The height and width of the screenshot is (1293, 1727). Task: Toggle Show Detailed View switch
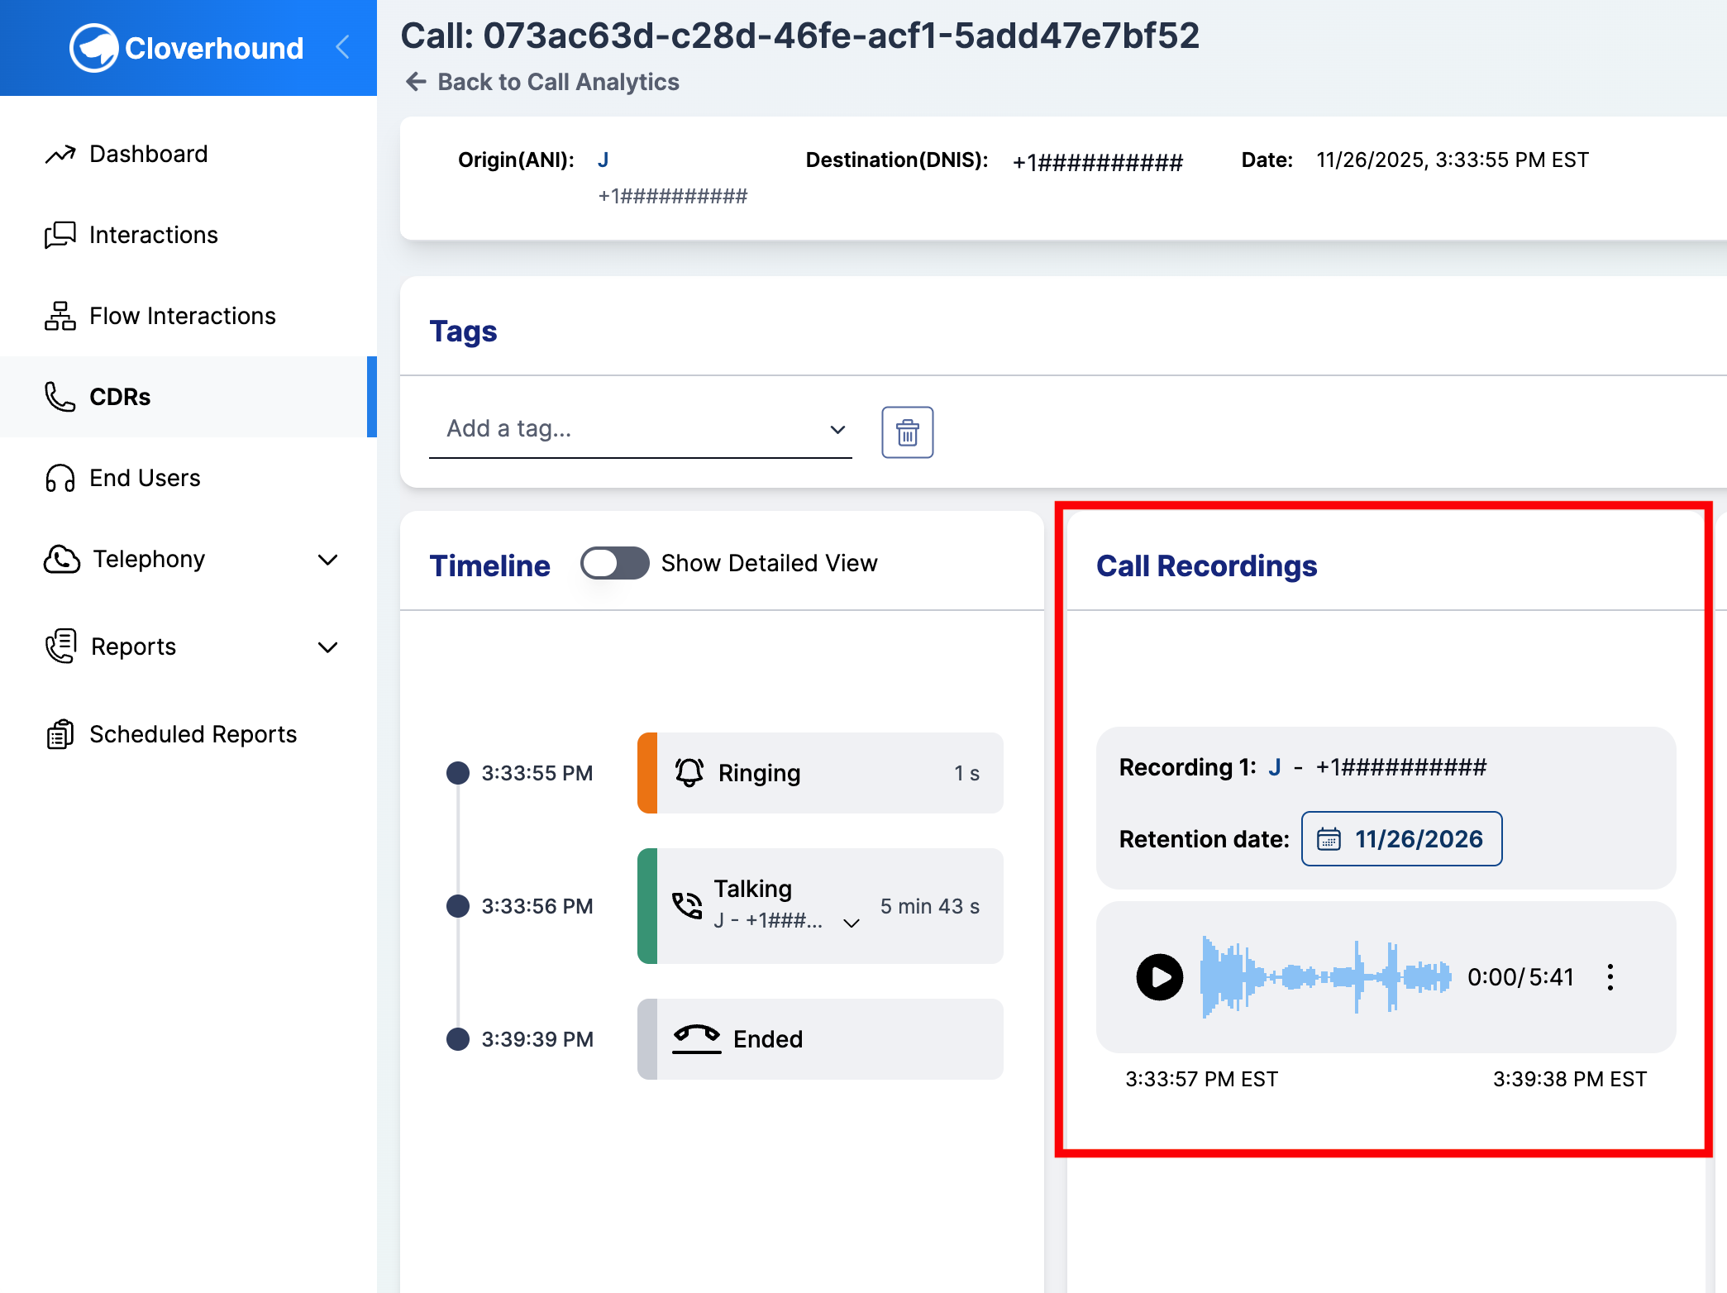pyautogui.click(x=614, y=563)
